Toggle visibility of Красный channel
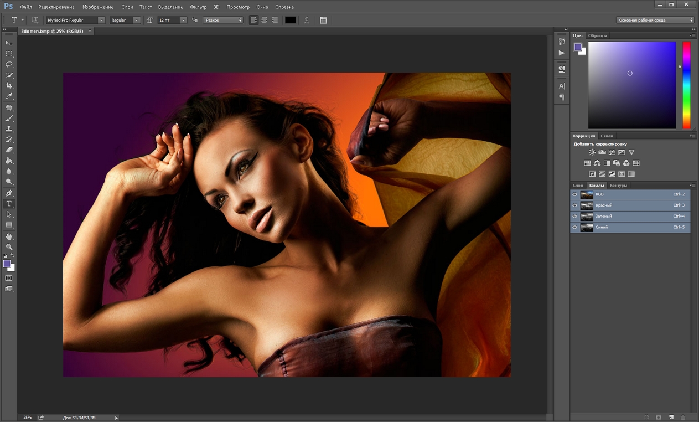The height and width of the screenshot is (422, 699). [x=574, y=205]
